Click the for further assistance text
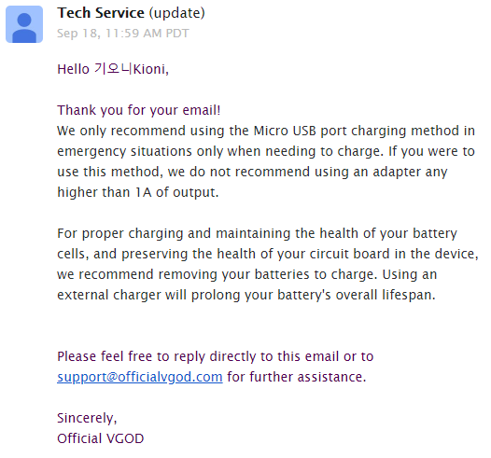This screenshot has height=458, width=491. (297, 377)
